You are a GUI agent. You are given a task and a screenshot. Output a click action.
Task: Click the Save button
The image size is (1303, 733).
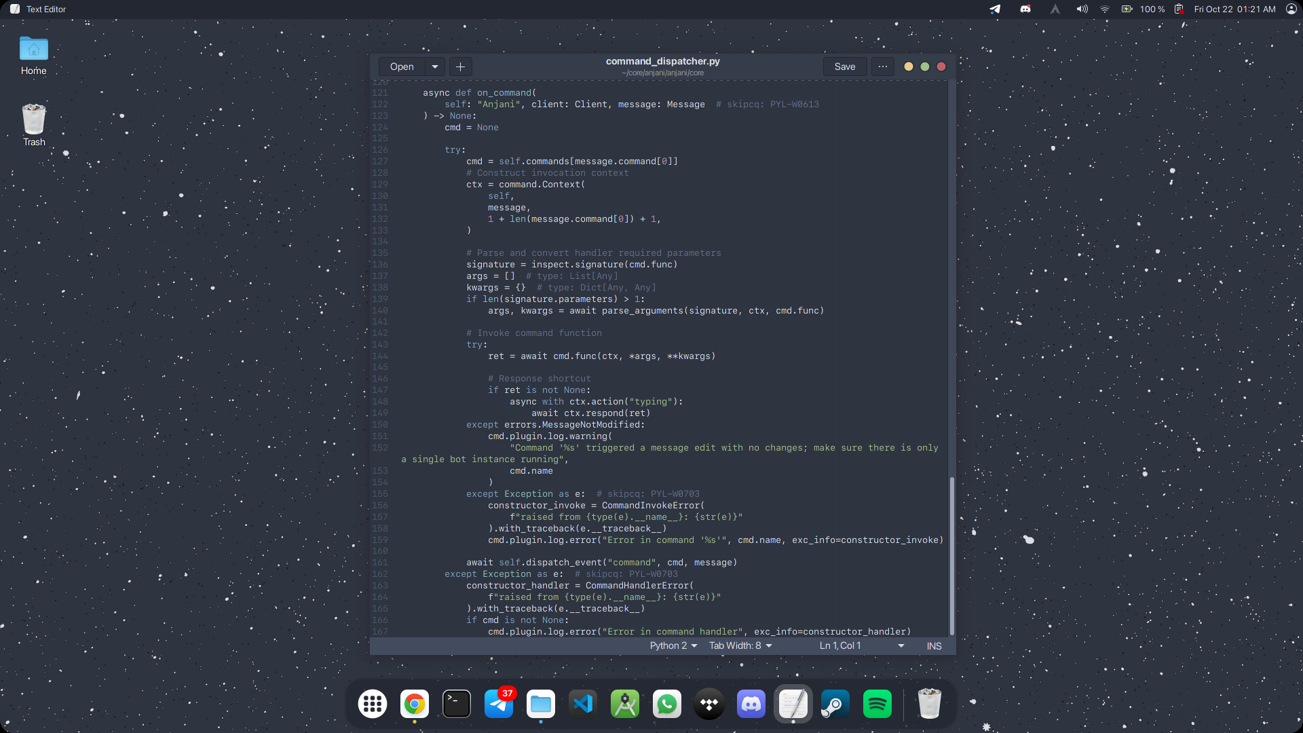(844, 67)
